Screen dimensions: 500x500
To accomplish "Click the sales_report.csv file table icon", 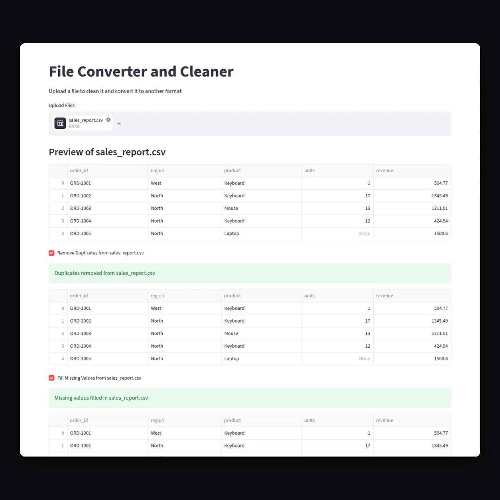I will coord(60,123).
